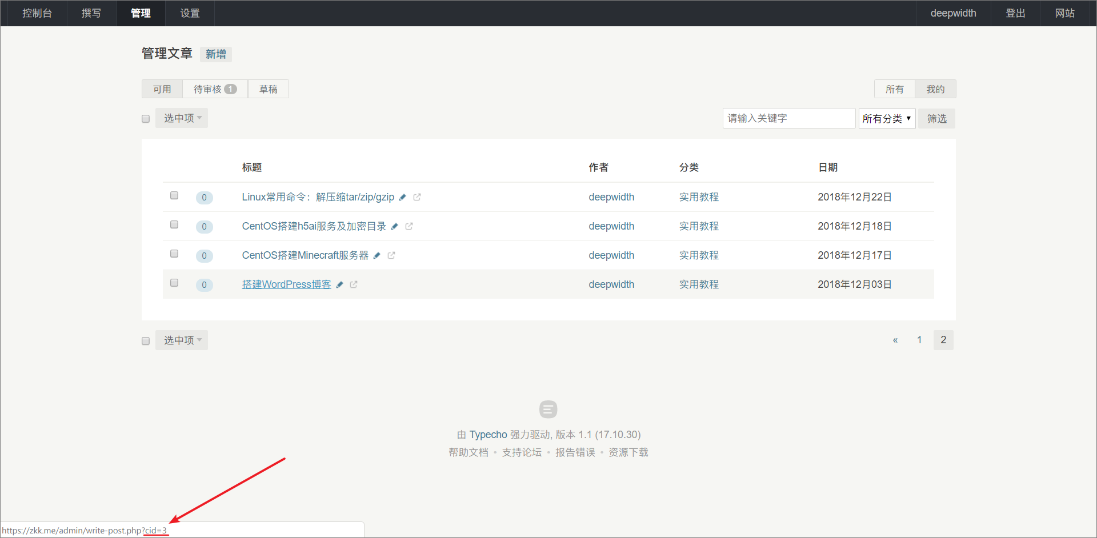The height and width of the screenshot is (538, 1097).
Task: Open the 撰写 menu in the top bar
Action: (91, 13)
